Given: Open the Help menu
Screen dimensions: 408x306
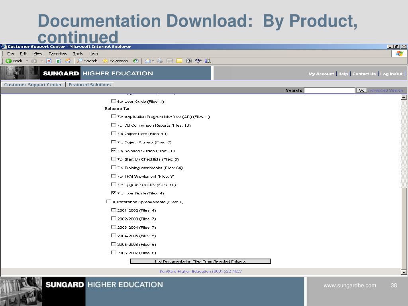Looking at the screenshot, I should (x=93, y=54).
